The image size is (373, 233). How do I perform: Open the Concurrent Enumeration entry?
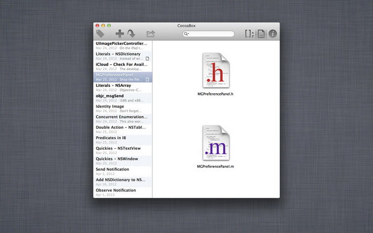(123, 119)
